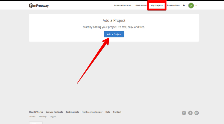Open the Browse Festivals footer link

pos(54,112)
